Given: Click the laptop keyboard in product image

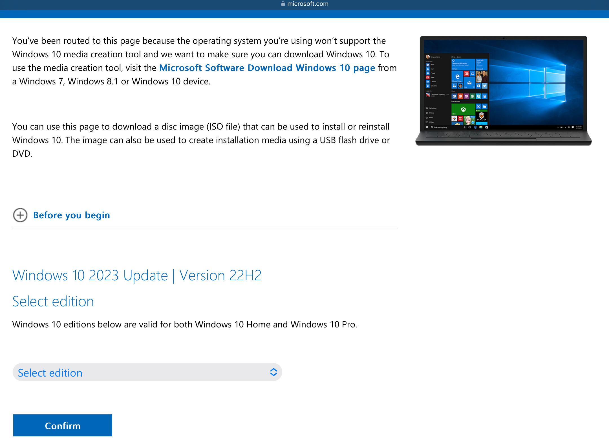Looking at the screenshot, I should click(x=503, y=135).
